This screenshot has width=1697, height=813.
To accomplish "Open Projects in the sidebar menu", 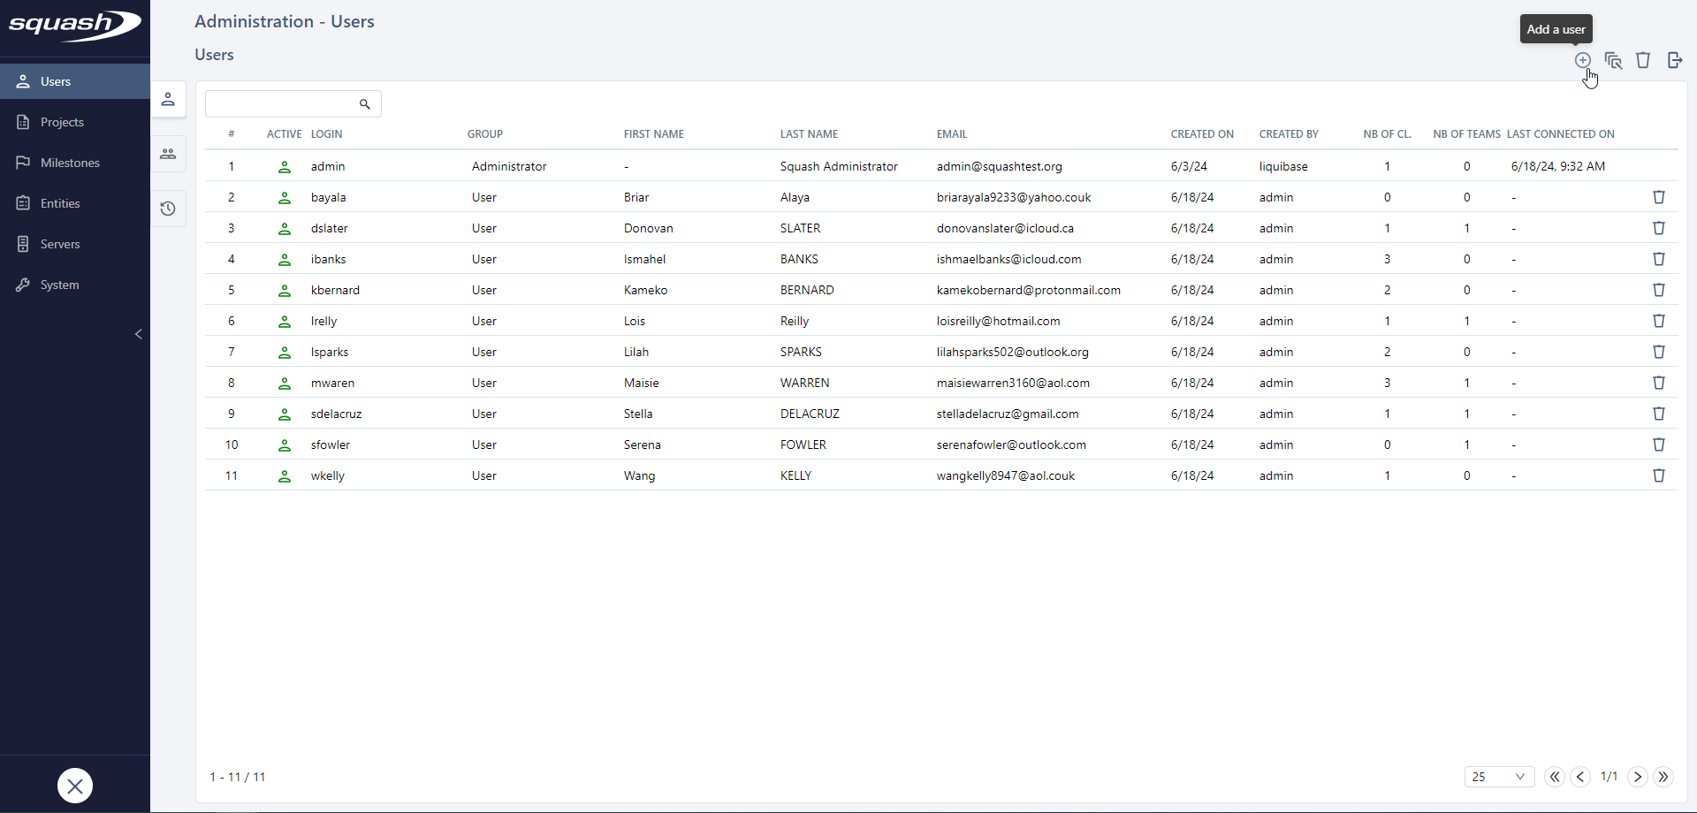I will pos(62,122).
